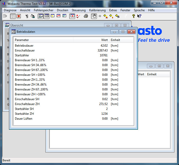This screenshot has height=165, width=179.
Task: Click the arrow with large flame icon
Action: (106, 16)
